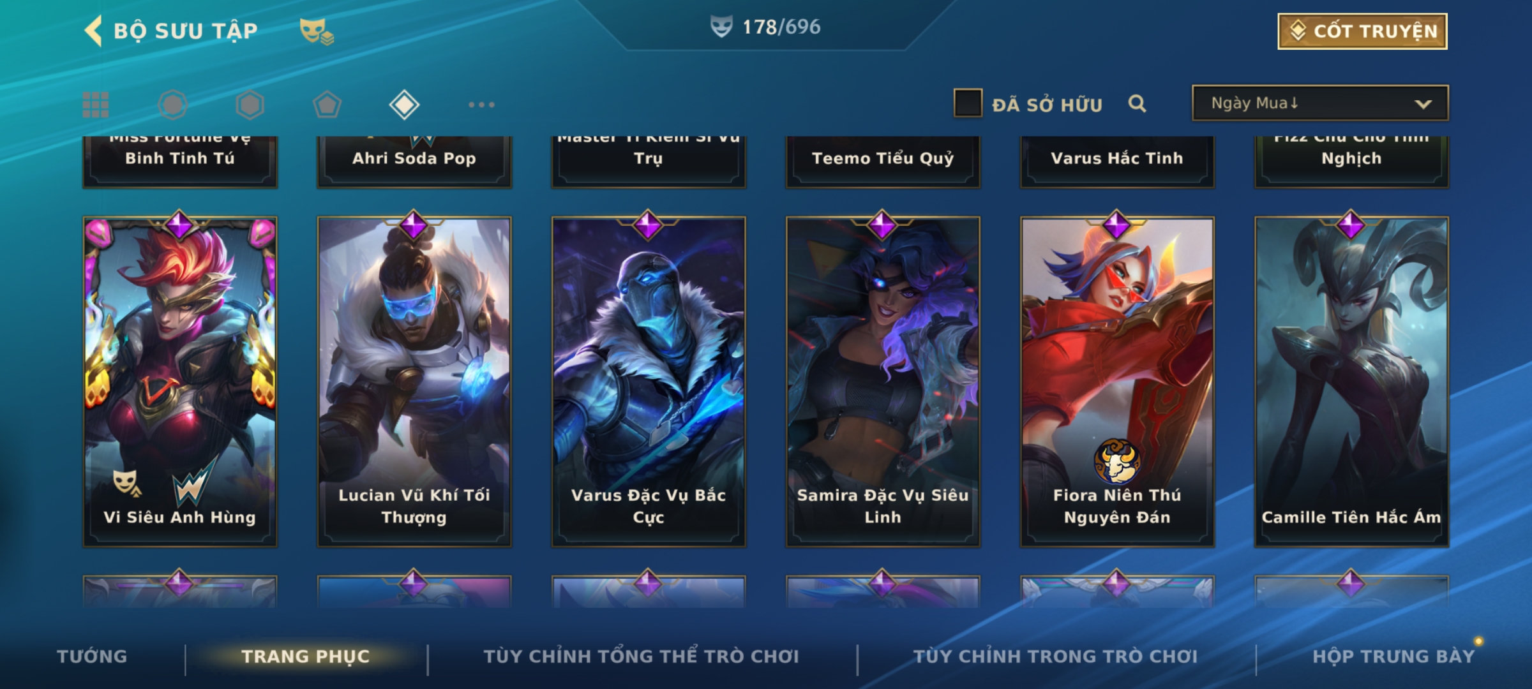Switch to the Tướng tab

pyautogui.click(x=92, y=656)
